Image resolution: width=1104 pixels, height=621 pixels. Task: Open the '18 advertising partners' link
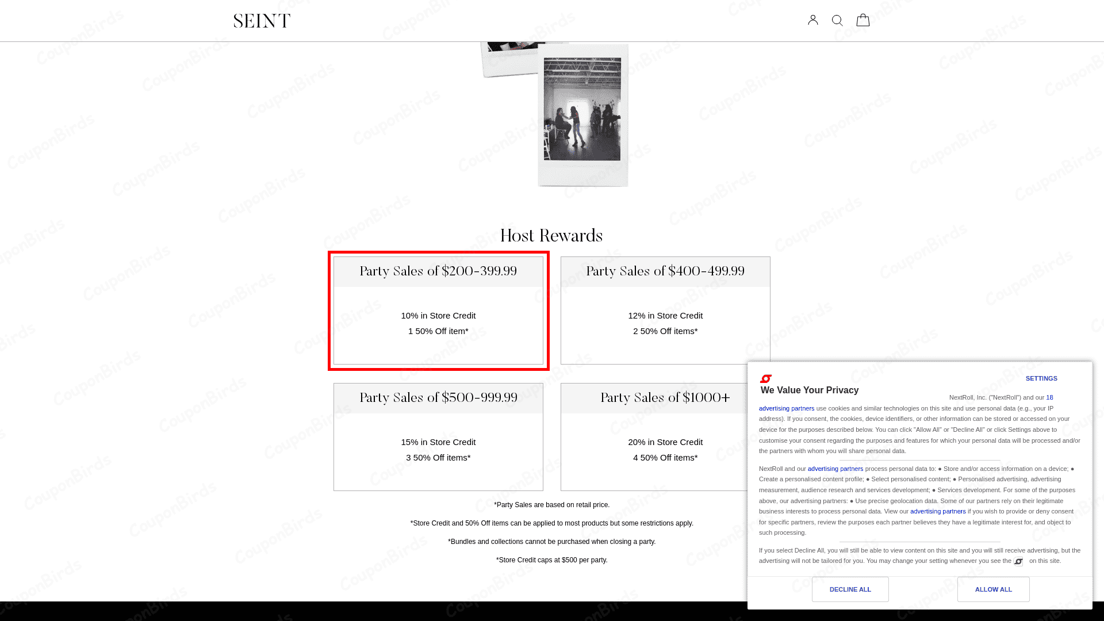pos(786,408)
